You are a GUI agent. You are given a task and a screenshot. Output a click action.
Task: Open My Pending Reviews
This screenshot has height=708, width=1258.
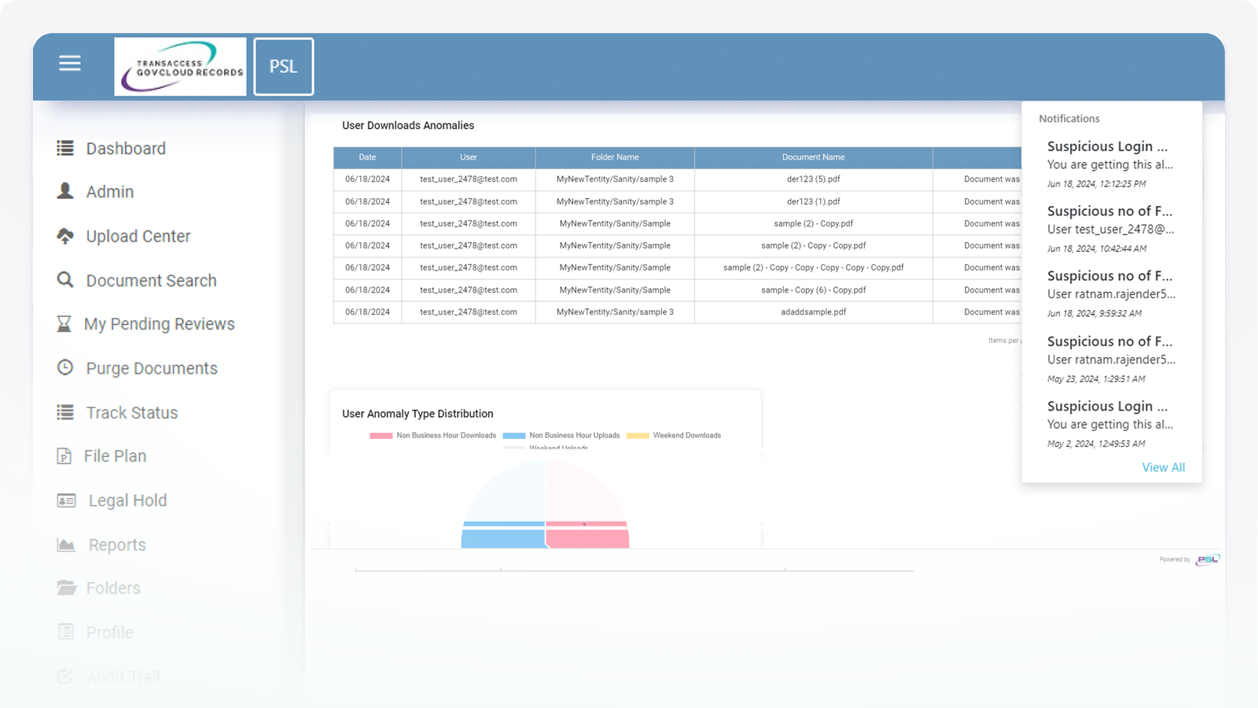click(x=159, y=324)
